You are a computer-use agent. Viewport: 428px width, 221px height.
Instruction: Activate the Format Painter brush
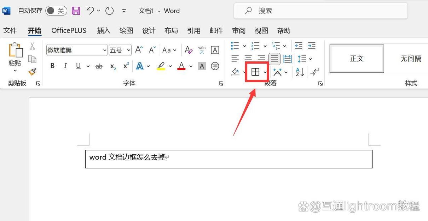pyautogui.click(x=32, y=72)
